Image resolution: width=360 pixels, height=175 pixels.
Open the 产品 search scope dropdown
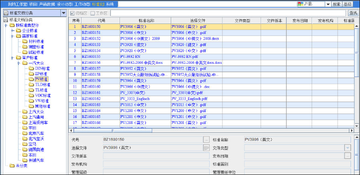[328, 4]
